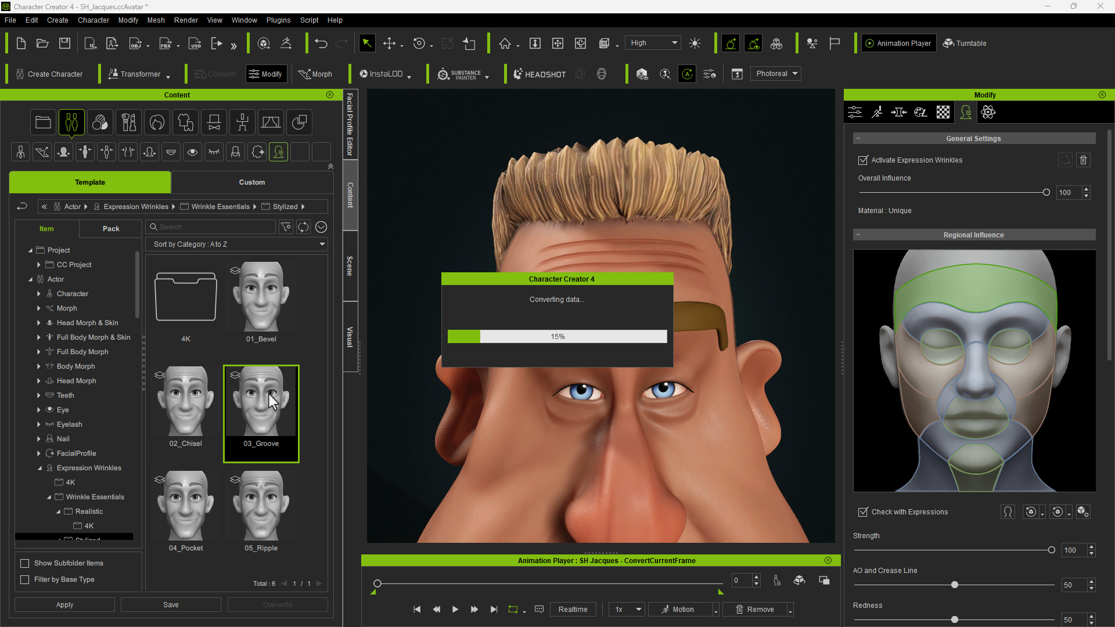Toggle the loop playback icon

tap(513, 610)
